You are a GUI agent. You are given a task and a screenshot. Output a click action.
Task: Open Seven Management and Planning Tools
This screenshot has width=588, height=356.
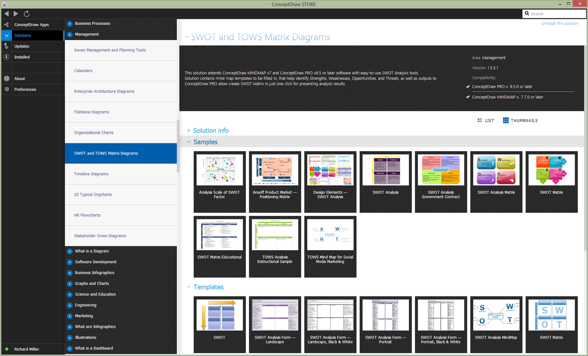[121, 50]
